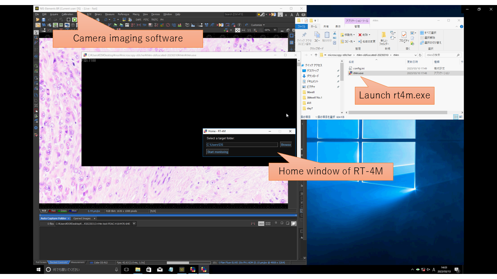Image resolution: width=497 pixels, height=279 pixels.
Task: Toggle the Green channel tab
Action: [x=63, y=211]
